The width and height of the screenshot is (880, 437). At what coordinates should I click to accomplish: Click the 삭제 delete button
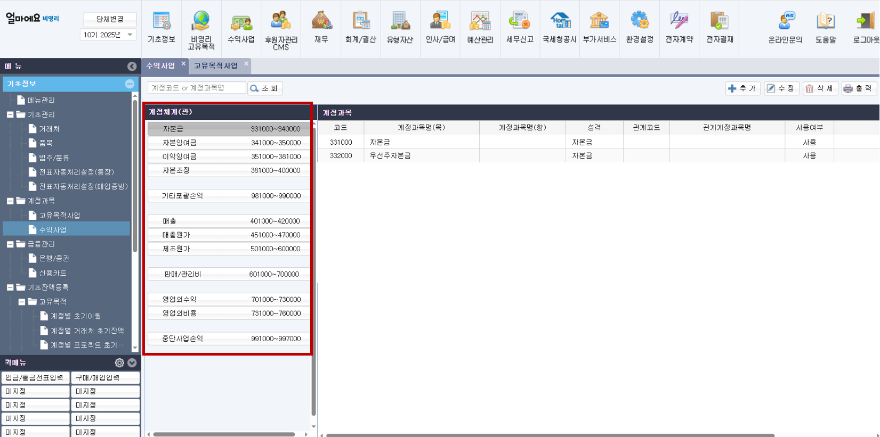[820, 88]
